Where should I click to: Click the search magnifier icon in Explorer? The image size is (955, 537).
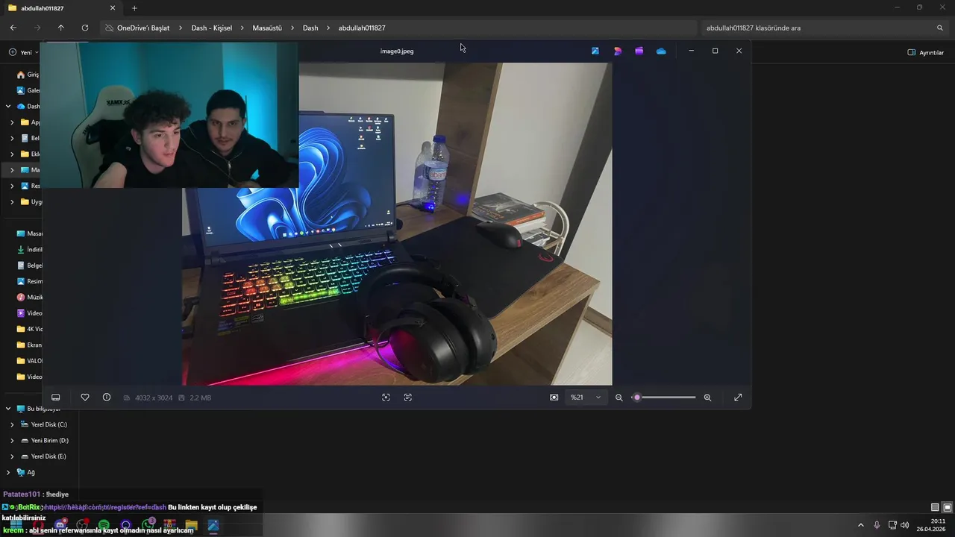pos(940,28)
